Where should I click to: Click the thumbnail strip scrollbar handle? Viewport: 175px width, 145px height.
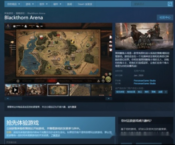pos(17,99)
